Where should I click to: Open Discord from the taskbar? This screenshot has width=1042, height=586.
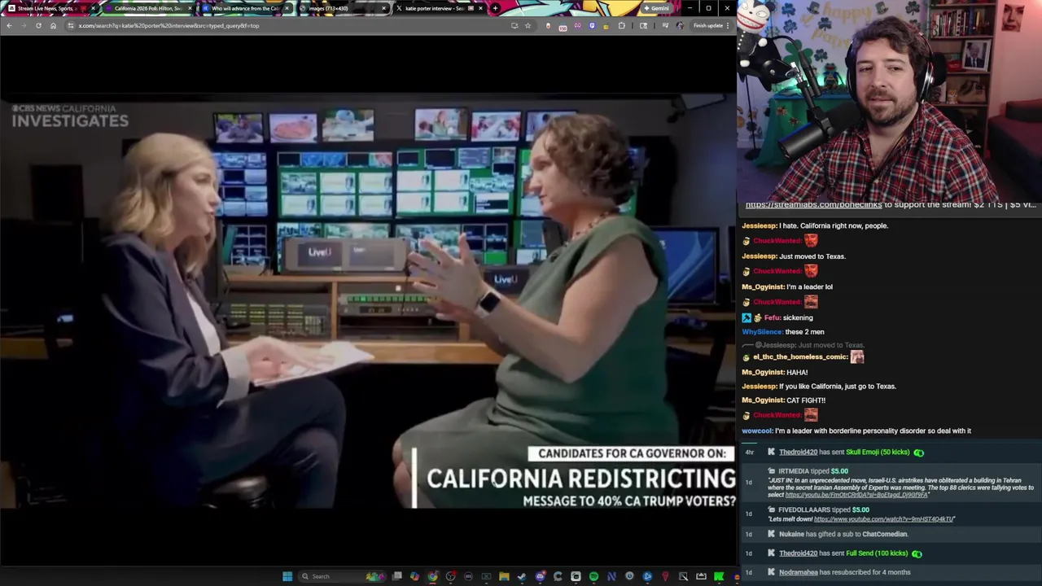[x=541, y=576]
